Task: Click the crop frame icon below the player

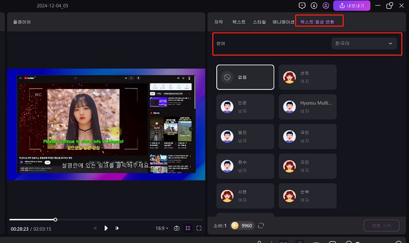Action: [188, 228]
